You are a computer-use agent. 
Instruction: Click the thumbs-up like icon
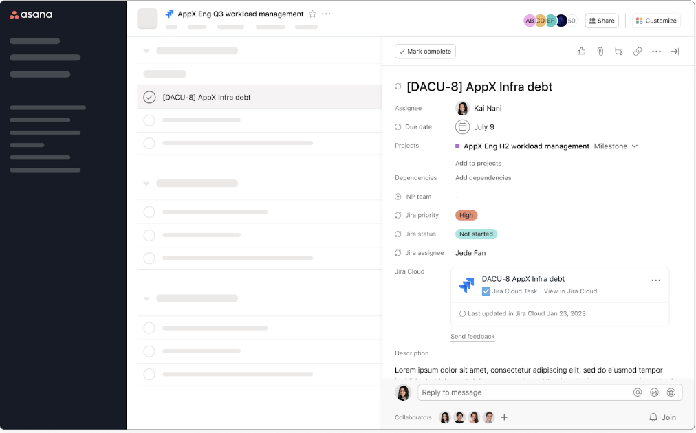click(x=581, y=51)
